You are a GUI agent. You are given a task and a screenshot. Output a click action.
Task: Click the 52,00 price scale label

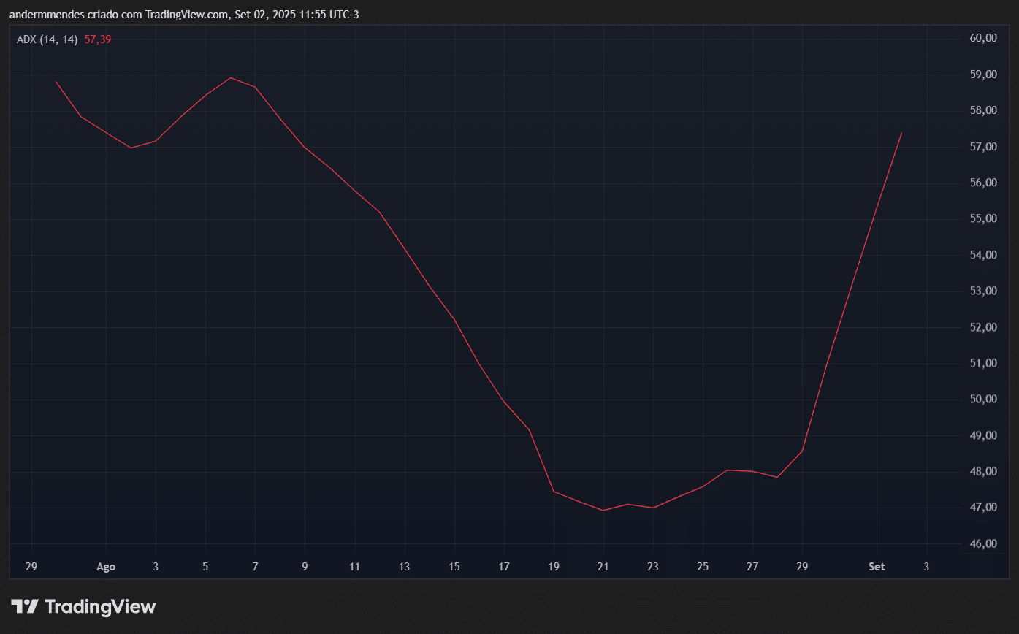tap(982, 327)
